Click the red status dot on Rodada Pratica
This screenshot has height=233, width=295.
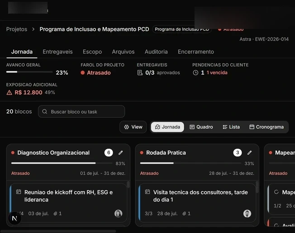click(142, 153)
